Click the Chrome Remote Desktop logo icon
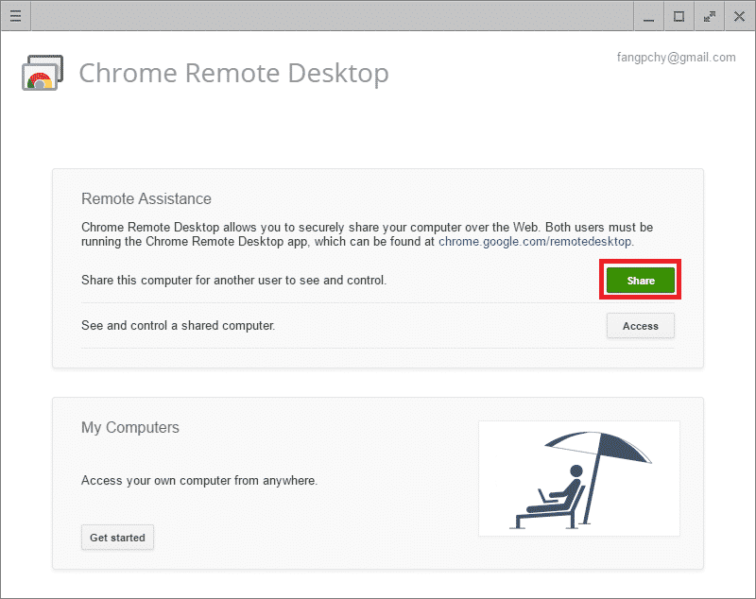 click(43, 73)
